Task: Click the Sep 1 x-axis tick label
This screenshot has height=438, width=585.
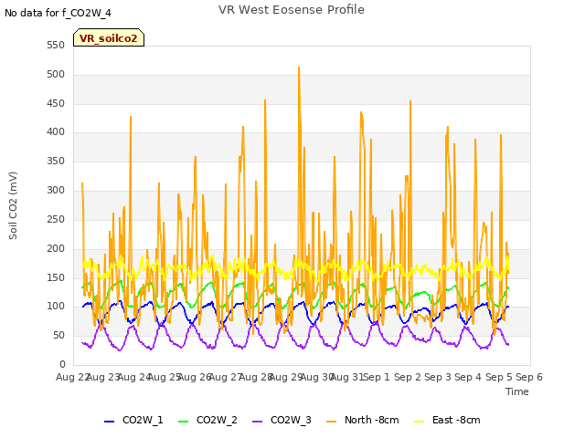Action: [x=377, y=377]
